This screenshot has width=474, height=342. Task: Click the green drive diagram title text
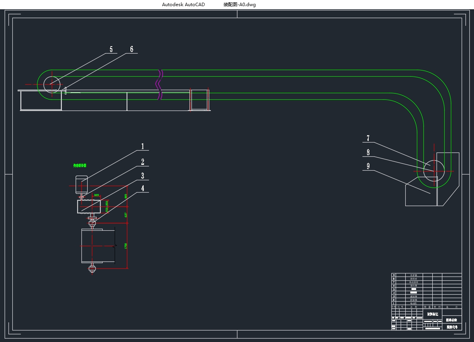[x=80, y=166]
